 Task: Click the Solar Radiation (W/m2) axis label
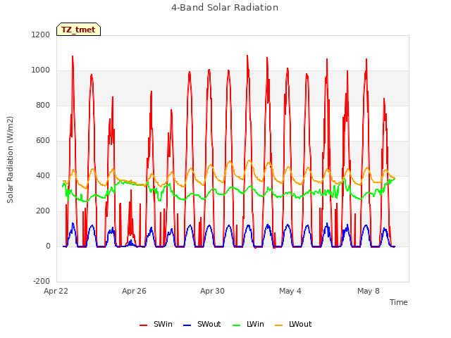coord(10,160)
